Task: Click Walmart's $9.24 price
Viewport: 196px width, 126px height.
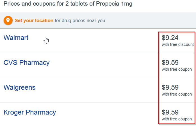Action: click(170, 38)
